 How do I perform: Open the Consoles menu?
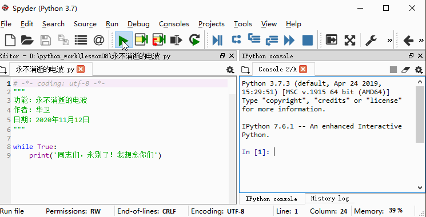point(174,24)
